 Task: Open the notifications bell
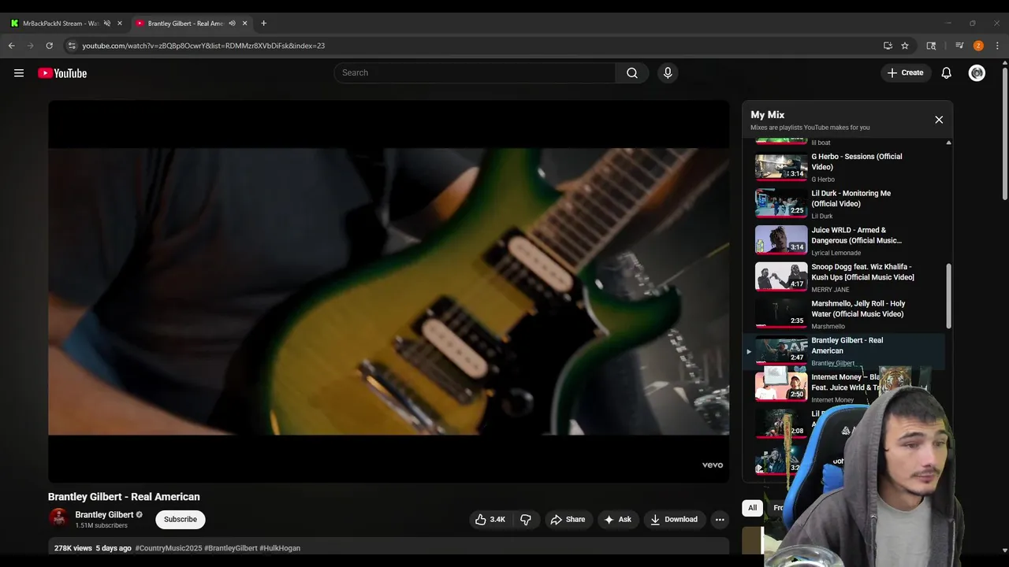click(x=947, y=73)
